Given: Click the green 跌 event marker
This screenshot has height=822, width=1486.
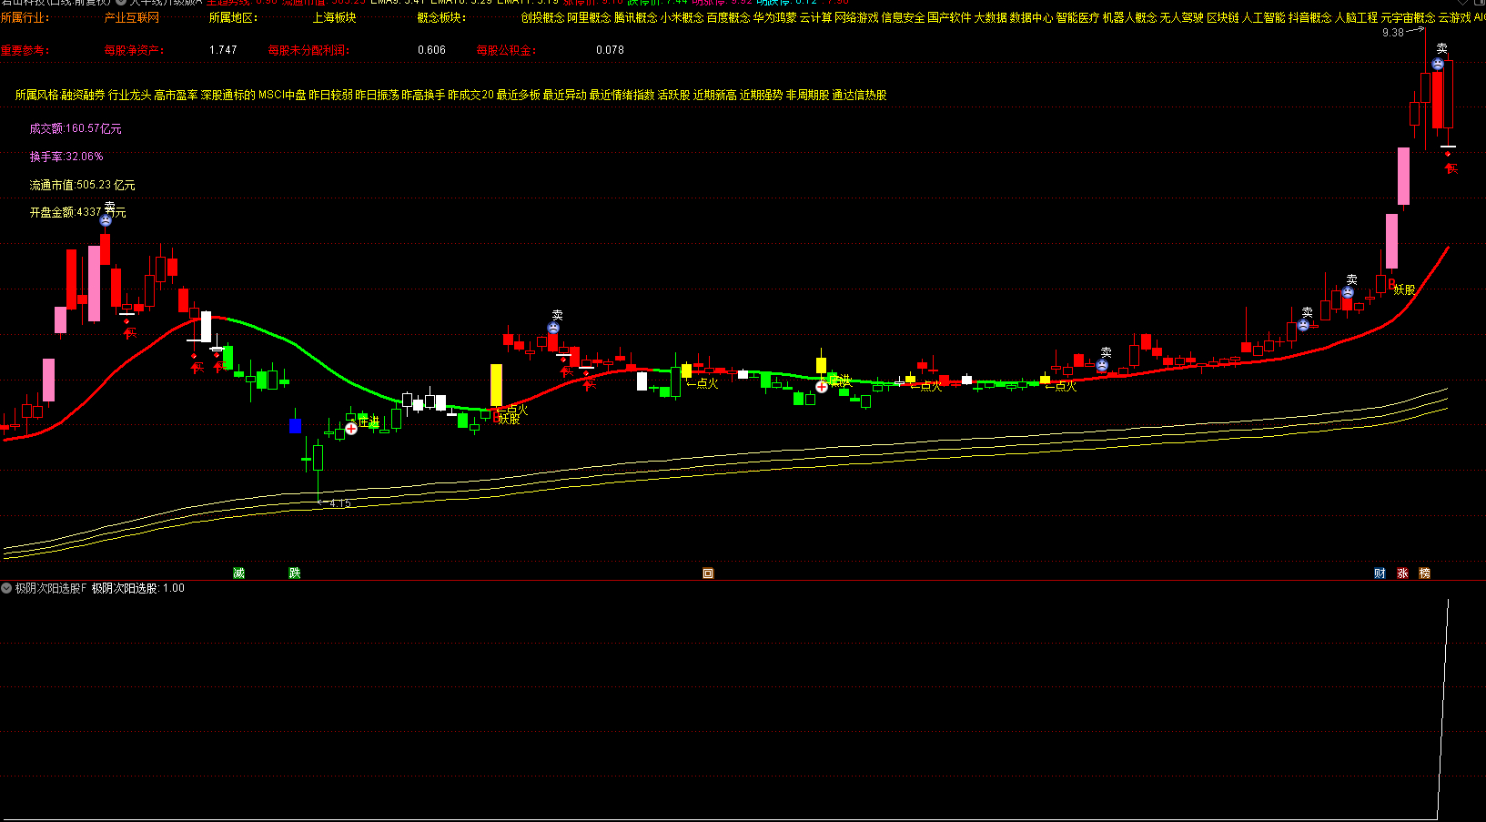Looking at the screenshot, I should pos(294,573).
